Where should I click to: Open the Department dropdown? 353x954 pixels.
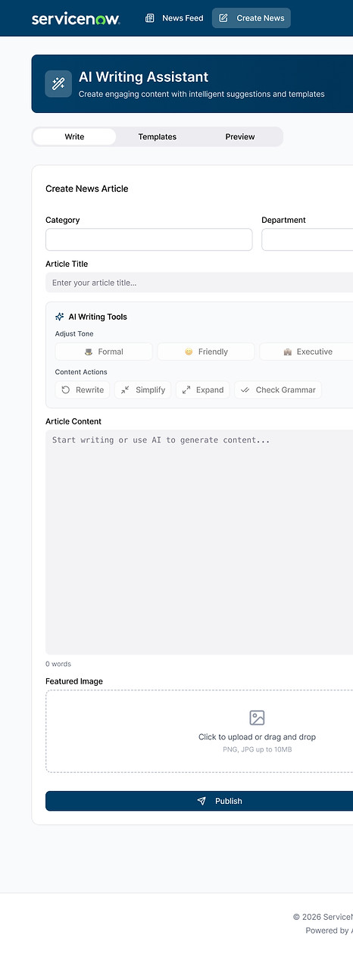(308, 239)
